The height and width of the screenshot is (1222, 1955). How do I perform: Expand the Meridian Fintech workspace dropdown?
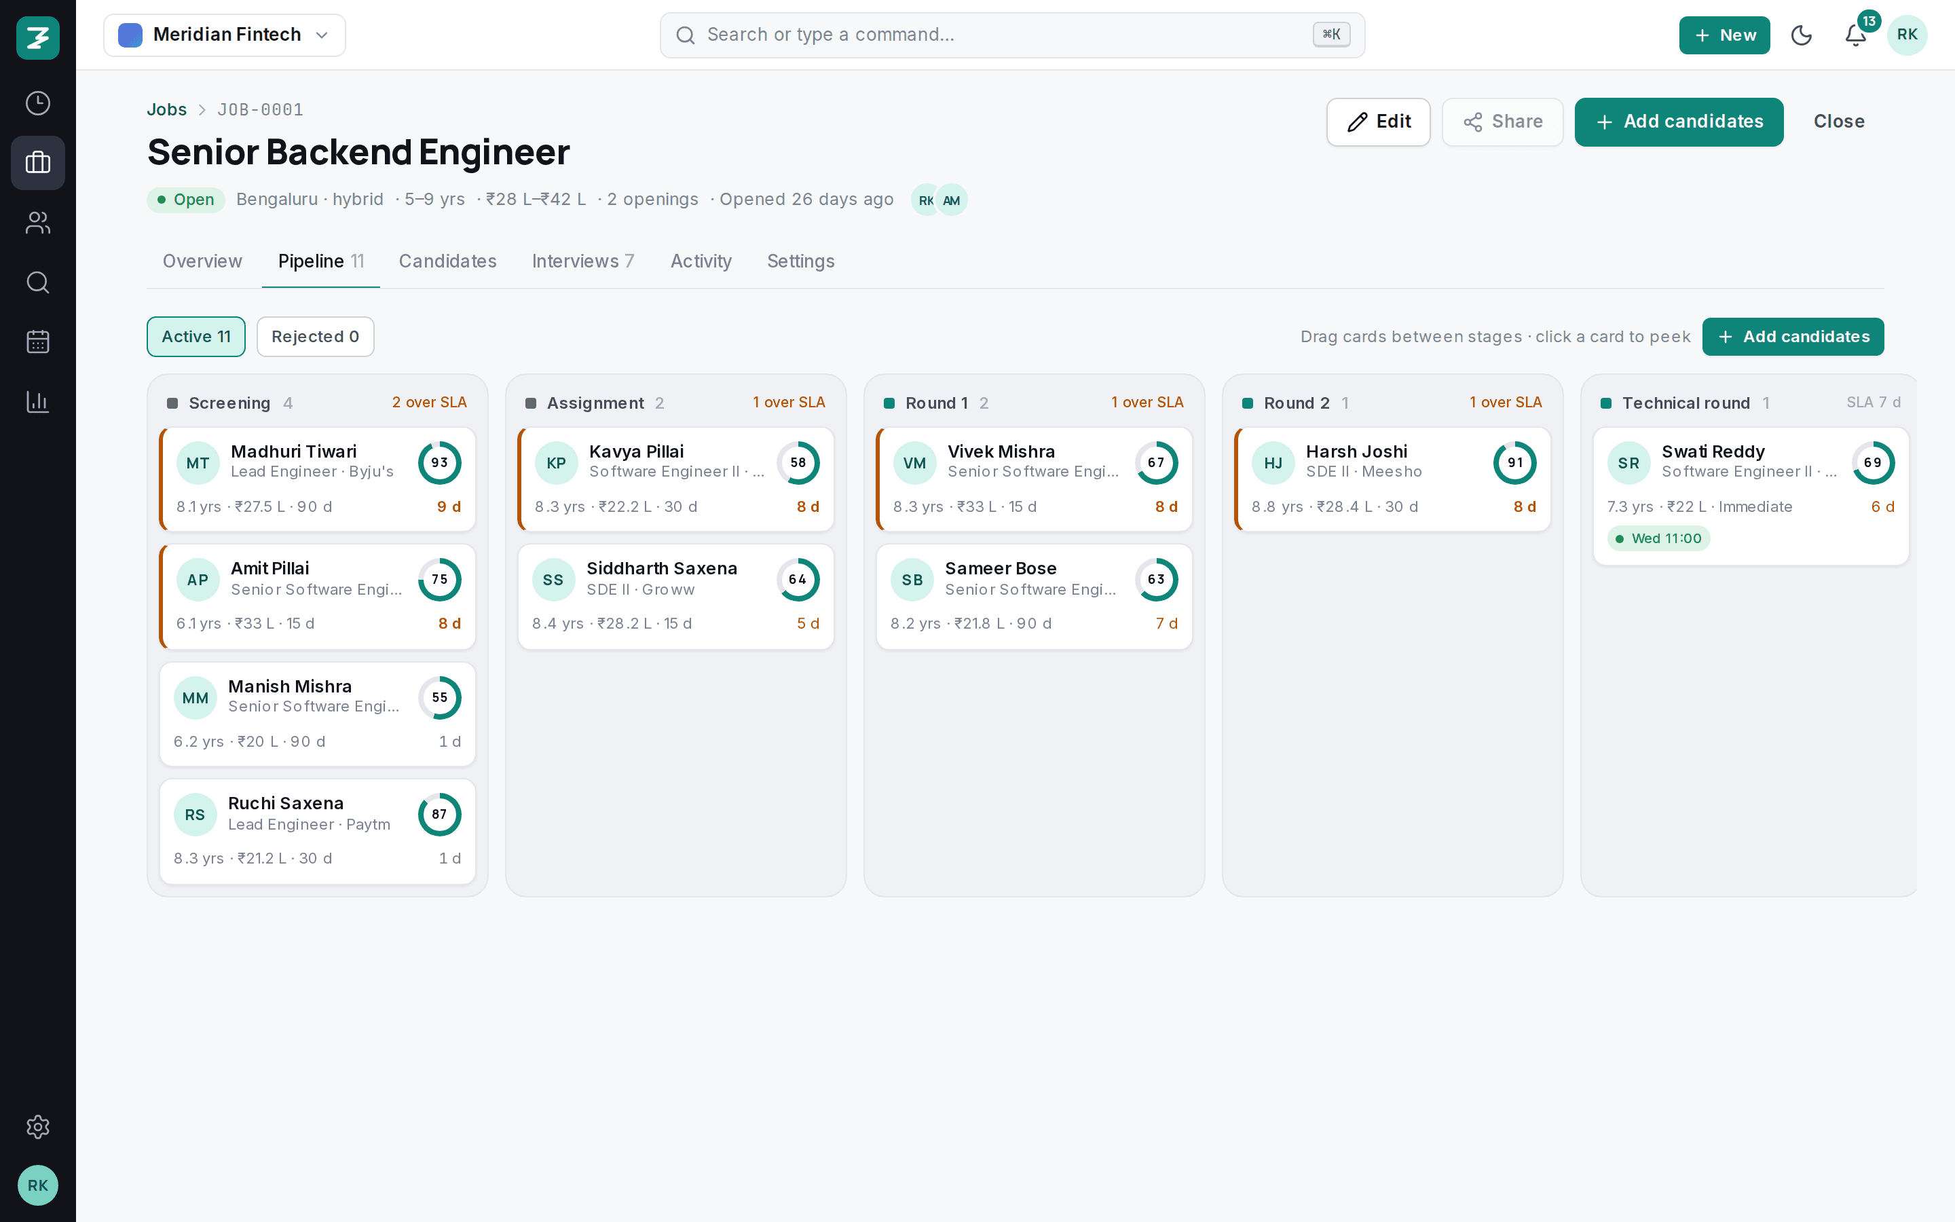click(x=225, y=35)
